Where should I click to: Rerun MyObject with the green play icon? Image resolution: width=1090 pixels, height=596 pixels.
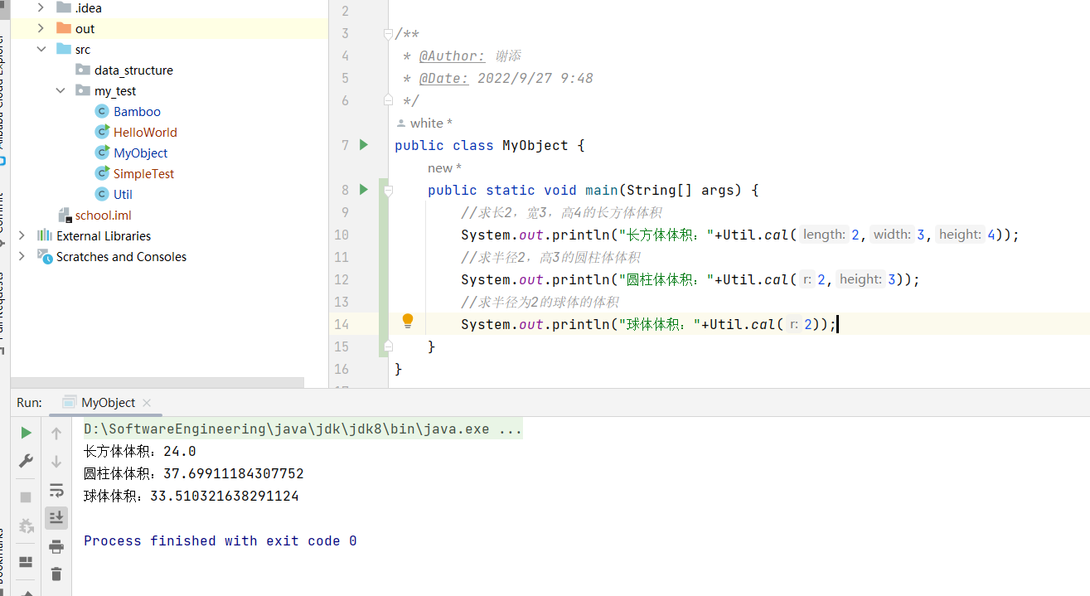pyautogui.click(x=26, y=433)
